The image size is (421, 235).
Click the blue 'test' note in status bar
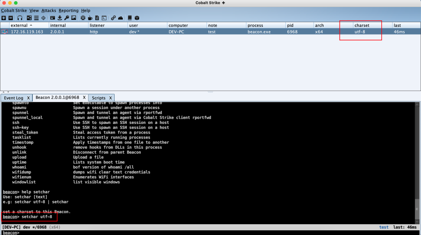click(384, 227)
